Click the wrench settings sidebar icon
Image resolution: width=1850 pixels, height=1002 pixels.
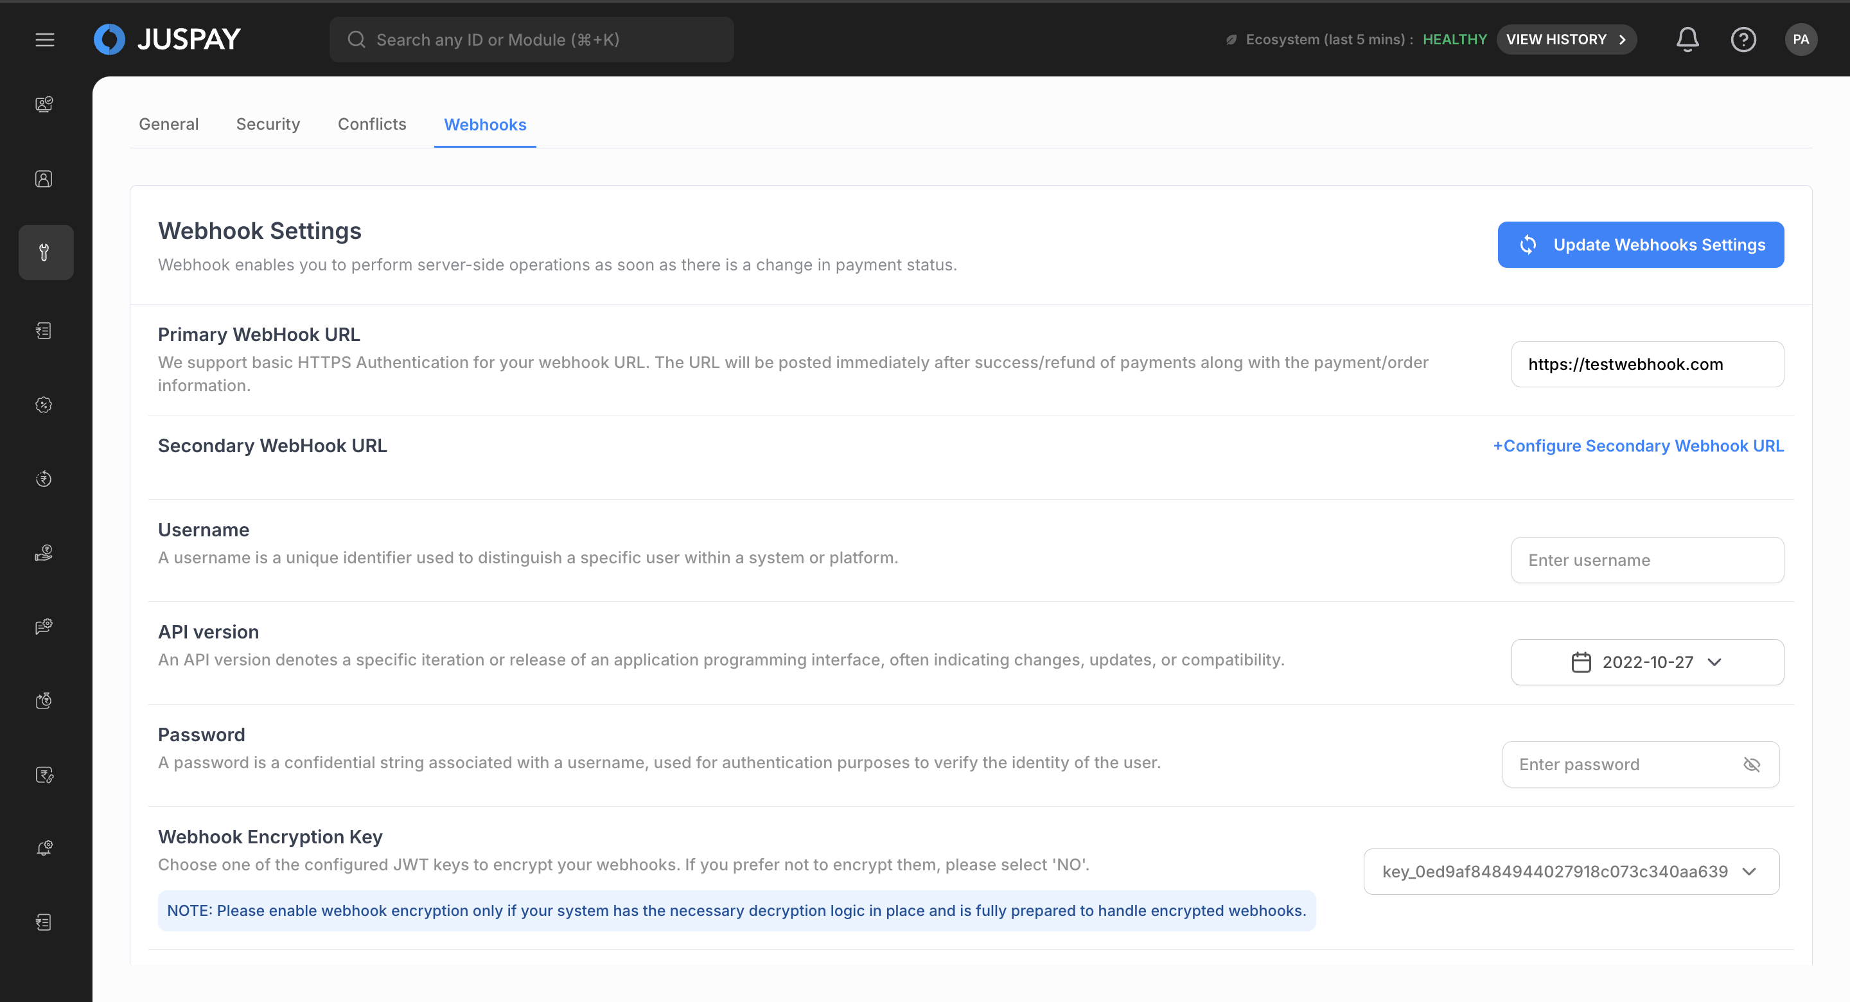pyautogui.click(x=44, y=252)
